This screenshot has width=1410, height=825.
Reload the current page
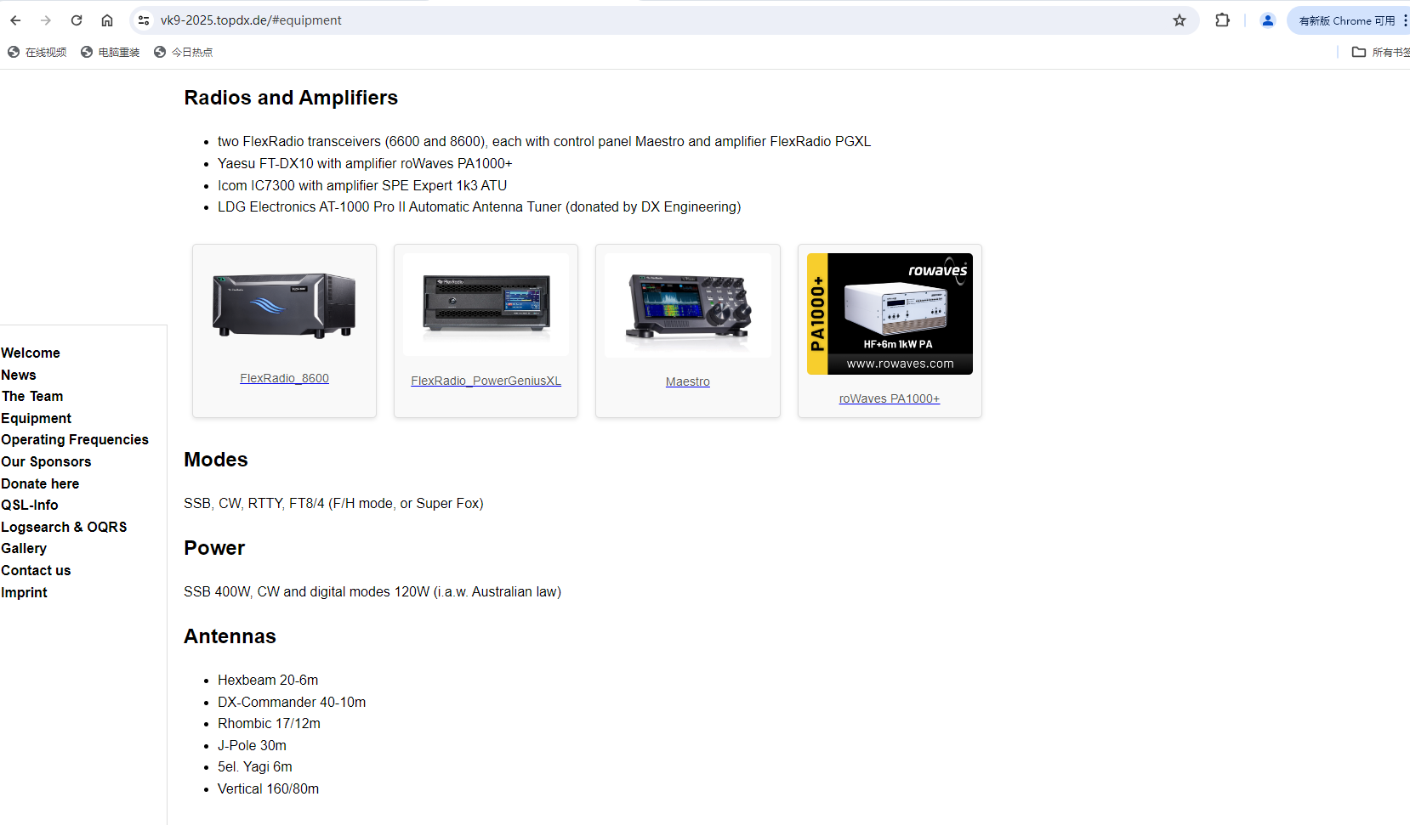tap(77, 20)
